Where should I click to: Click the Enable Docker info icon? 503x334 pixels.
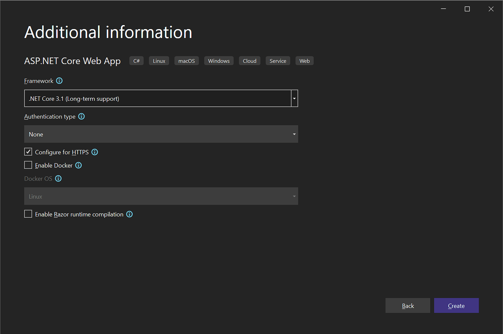click(78, 165)
